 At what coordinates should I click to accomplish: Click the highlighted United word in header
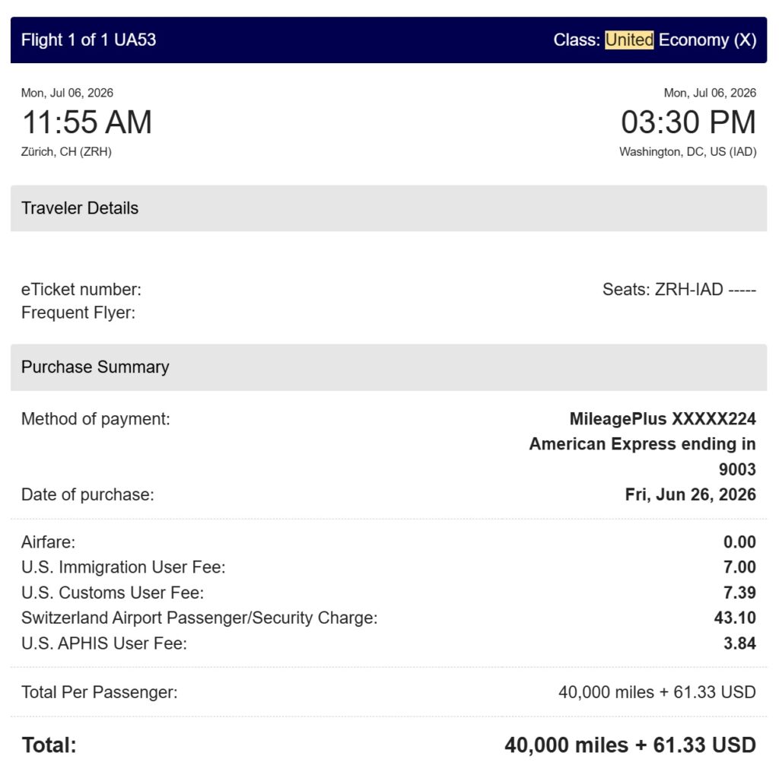click(x=629, y=40)
